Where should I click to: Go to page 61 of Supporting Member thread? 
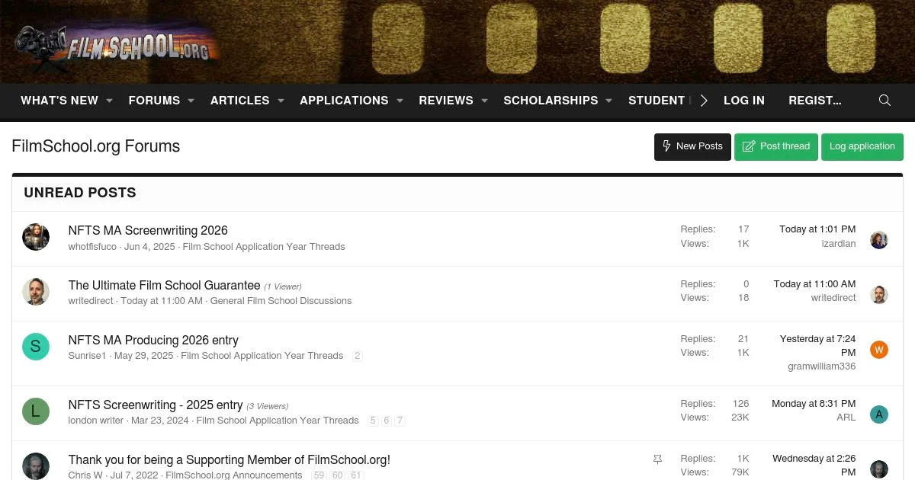point(356,475)
